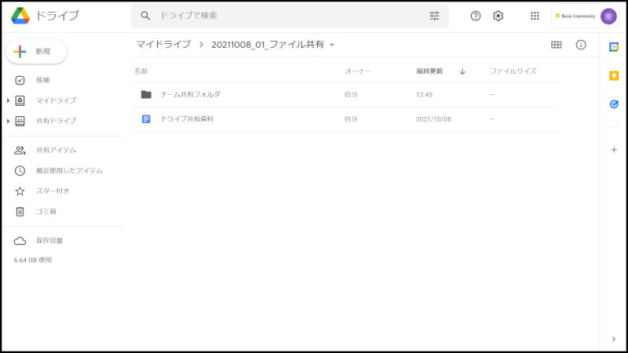Open 共有アイテム in the sidebar
The image size is (628, 353).
56,150
